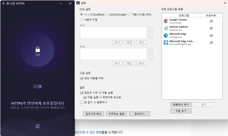The width and height of the screenshot is (228, 136).
Task: Select the Microsoft Edge icon in list
Action: pos(166,35)
